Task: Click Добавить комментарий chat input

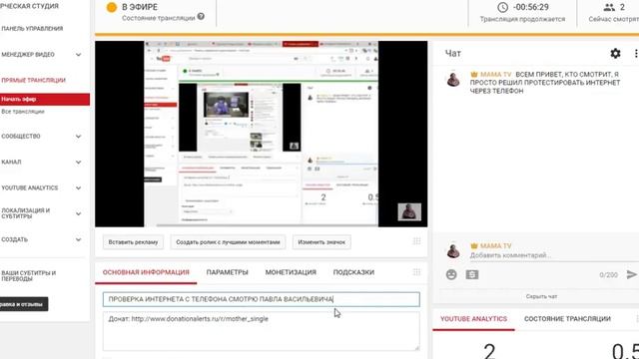Action: [552, 255]
